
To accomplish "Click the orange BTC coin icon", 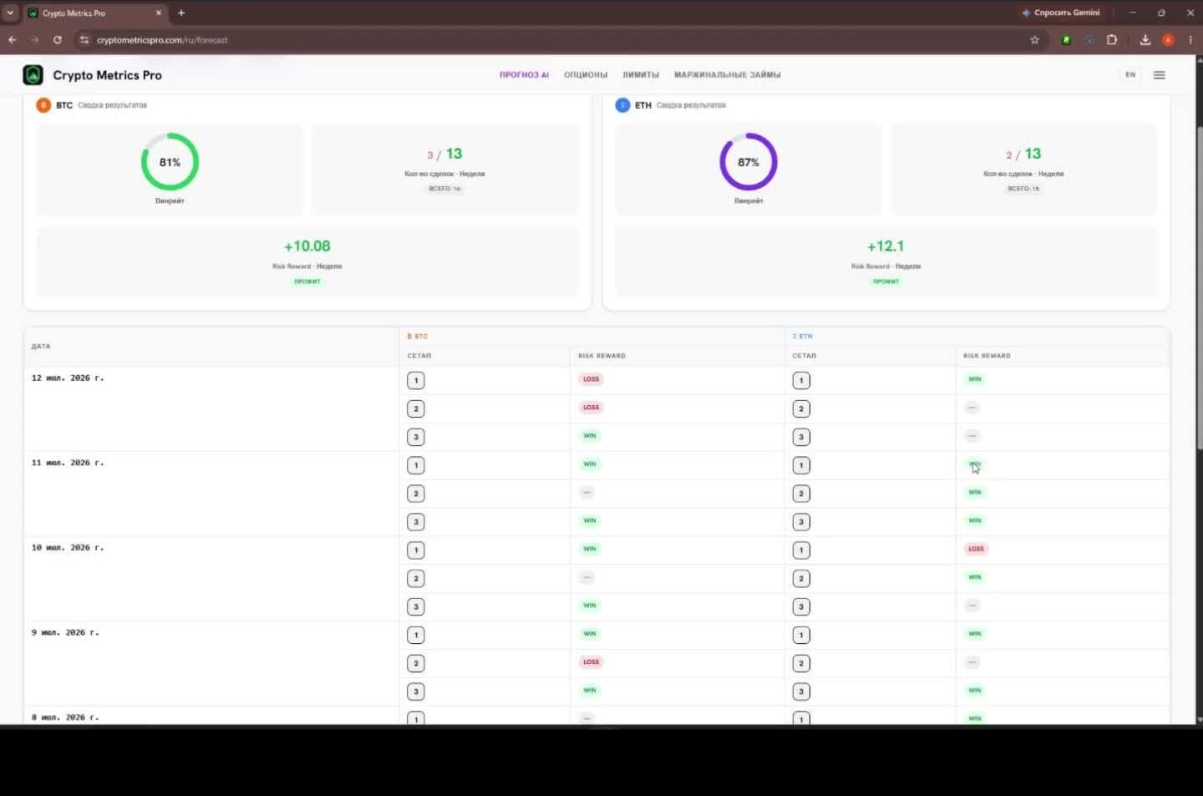I will point(43,105).
